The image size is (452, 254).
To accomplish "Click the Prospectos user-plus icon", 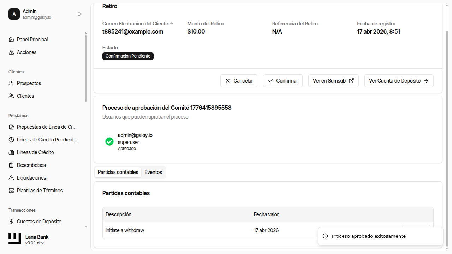I will pyautogui.click(x=11, y=83).
